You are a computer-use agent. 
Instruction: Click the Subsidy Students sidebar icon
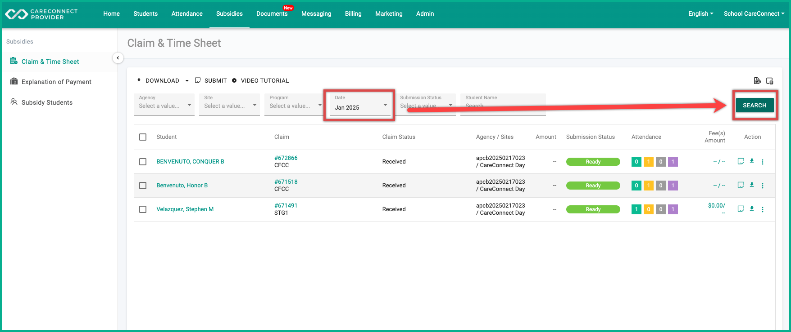(x=14, y=102)
